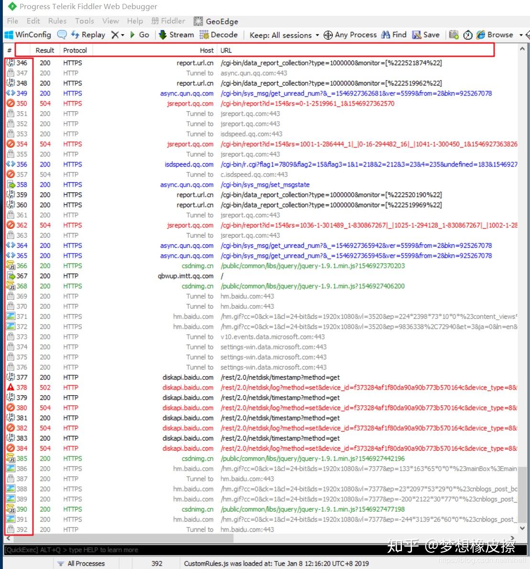Click the image icon of session 386
Image resolution: width=530 pixels, height=569 pixels.
pyautogui.click(x=11, y=469)
